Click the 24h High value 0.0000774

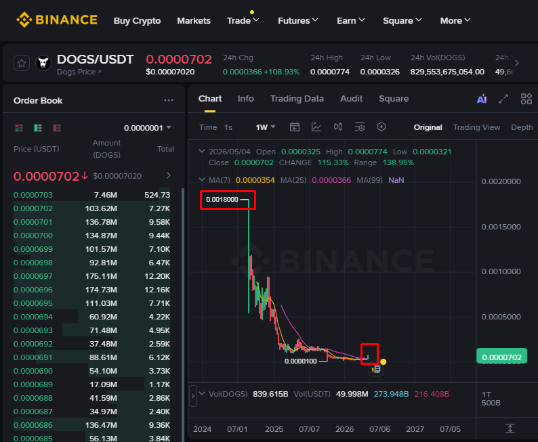[x=330, y=72]
